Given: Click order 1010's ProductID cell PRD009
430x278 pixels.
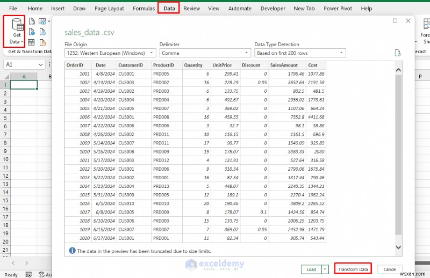Looking at the screenshot, I should pos(167,151).
